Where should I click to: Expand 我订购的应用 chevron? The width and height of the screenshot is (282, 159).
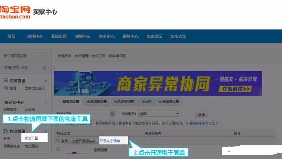pyautogui.click(x=46, y=56)
